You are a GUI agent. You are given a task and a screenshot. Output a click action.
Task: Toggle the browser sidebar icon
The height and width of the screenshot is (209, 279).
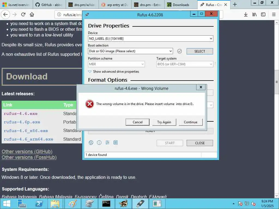(263, 15)
